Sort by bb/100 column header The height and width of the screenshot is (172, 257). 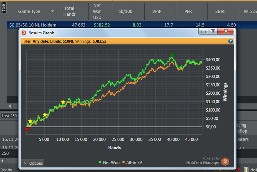(x=126, y=11)
